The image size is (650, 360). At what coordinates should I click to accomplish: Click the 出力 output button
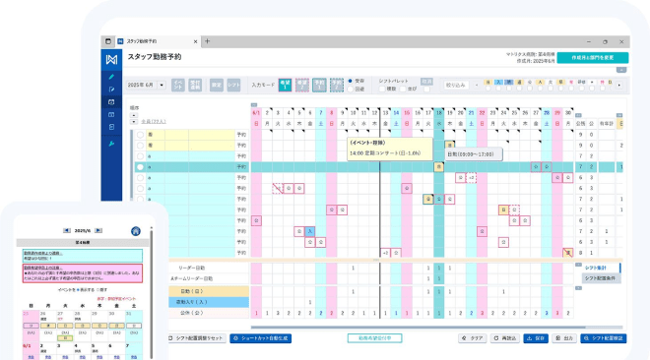(564, 338)
